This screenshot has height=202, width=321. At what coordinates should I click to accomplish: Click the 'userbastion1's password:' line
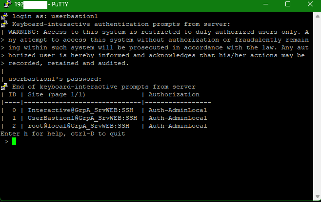[55, 79]
